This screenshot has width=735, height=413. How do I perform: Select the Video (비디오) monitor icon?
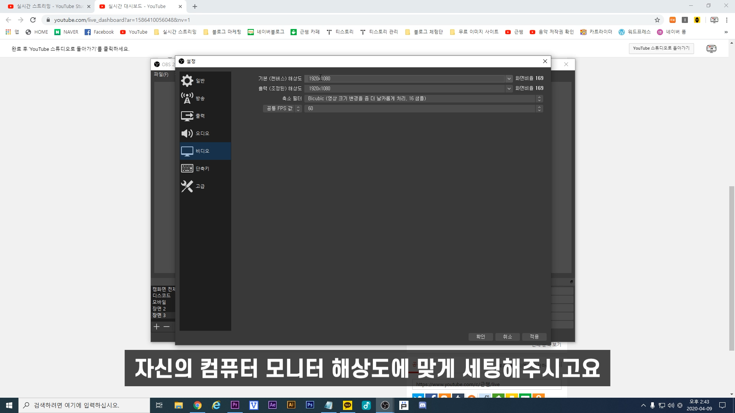click(187, 151)
